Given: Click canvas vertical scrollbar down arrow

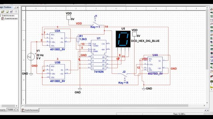Looking at the screenshot, I should coord(207,103).
